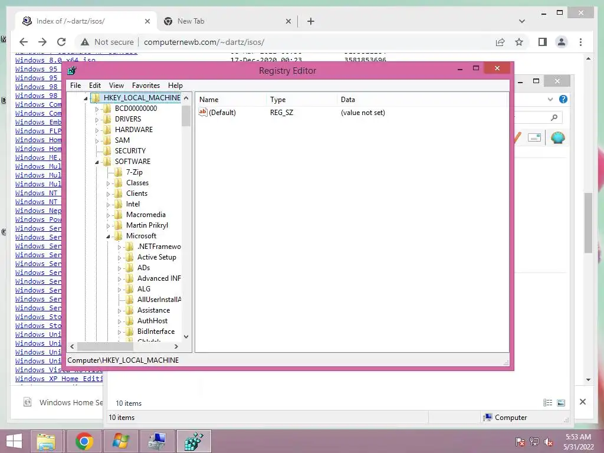Click the Action Center flag tray icon
Viewport: 604px width, 453px height.
(x=520, y=442)
